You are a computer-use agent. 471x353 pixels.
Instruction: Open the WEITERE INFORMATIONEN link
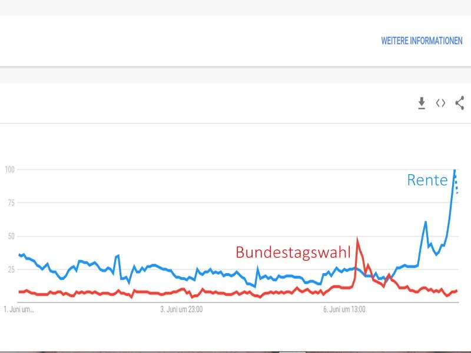coord(422,41)
